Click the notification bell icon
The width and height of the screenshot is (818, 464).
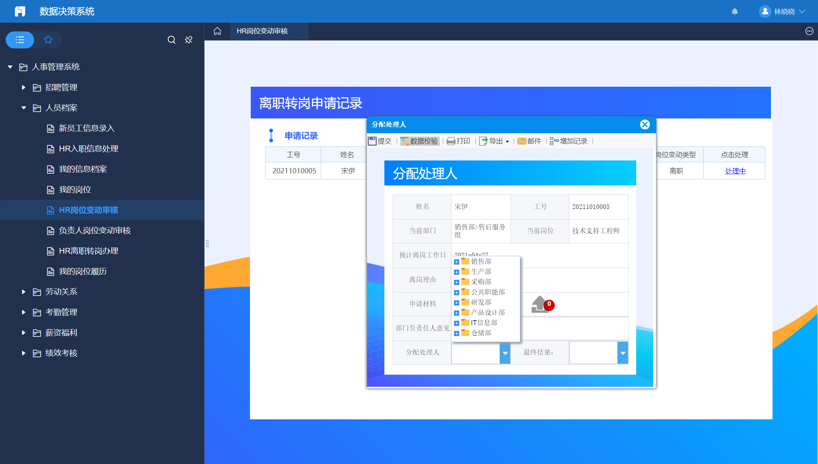coord(735,11)
